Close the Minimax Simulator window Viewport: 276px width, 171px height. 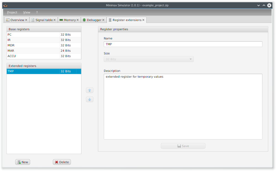(x=269, y=6)
